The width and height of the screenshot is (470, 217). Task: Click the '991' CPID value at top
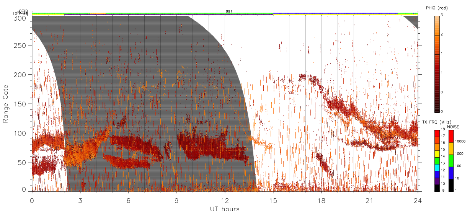click(x=229, y=11)
